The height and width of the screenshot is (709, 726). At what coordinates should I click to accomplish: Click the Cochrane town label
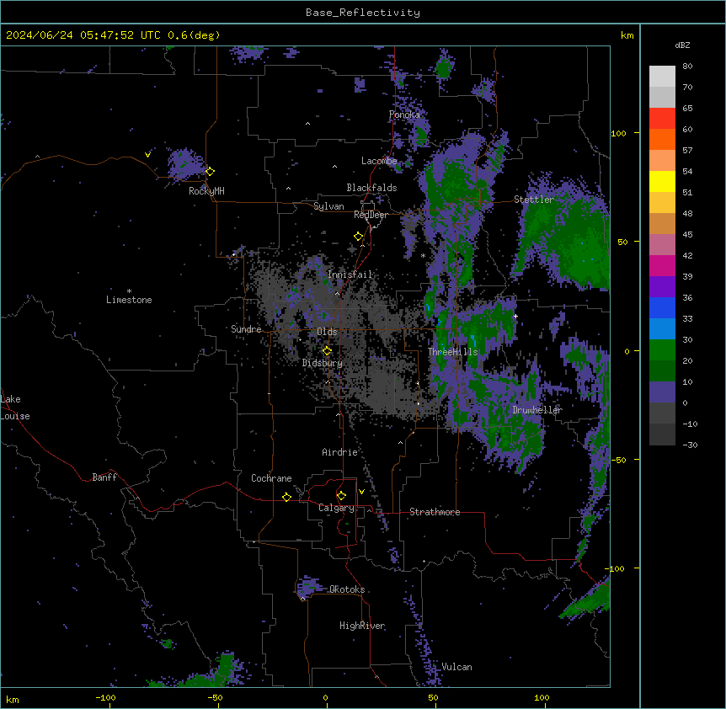(x=271, y=478)
